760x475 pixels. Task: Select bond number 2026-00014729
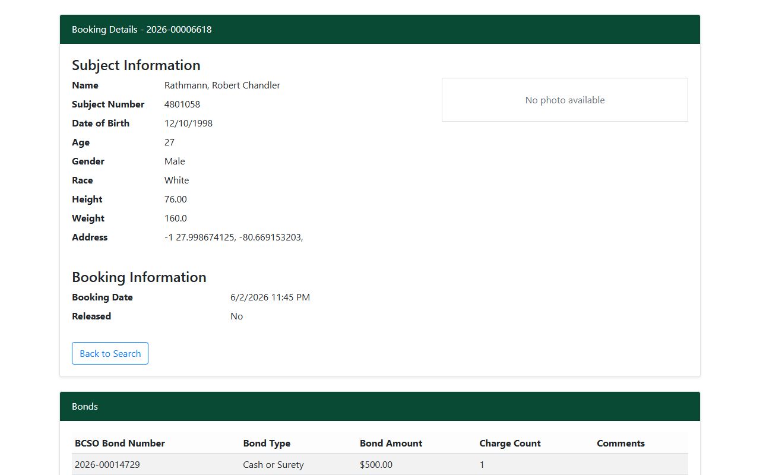click(107, 465)
